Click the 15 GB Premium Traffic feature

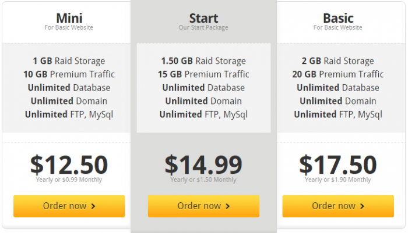[x=203, y=74]
